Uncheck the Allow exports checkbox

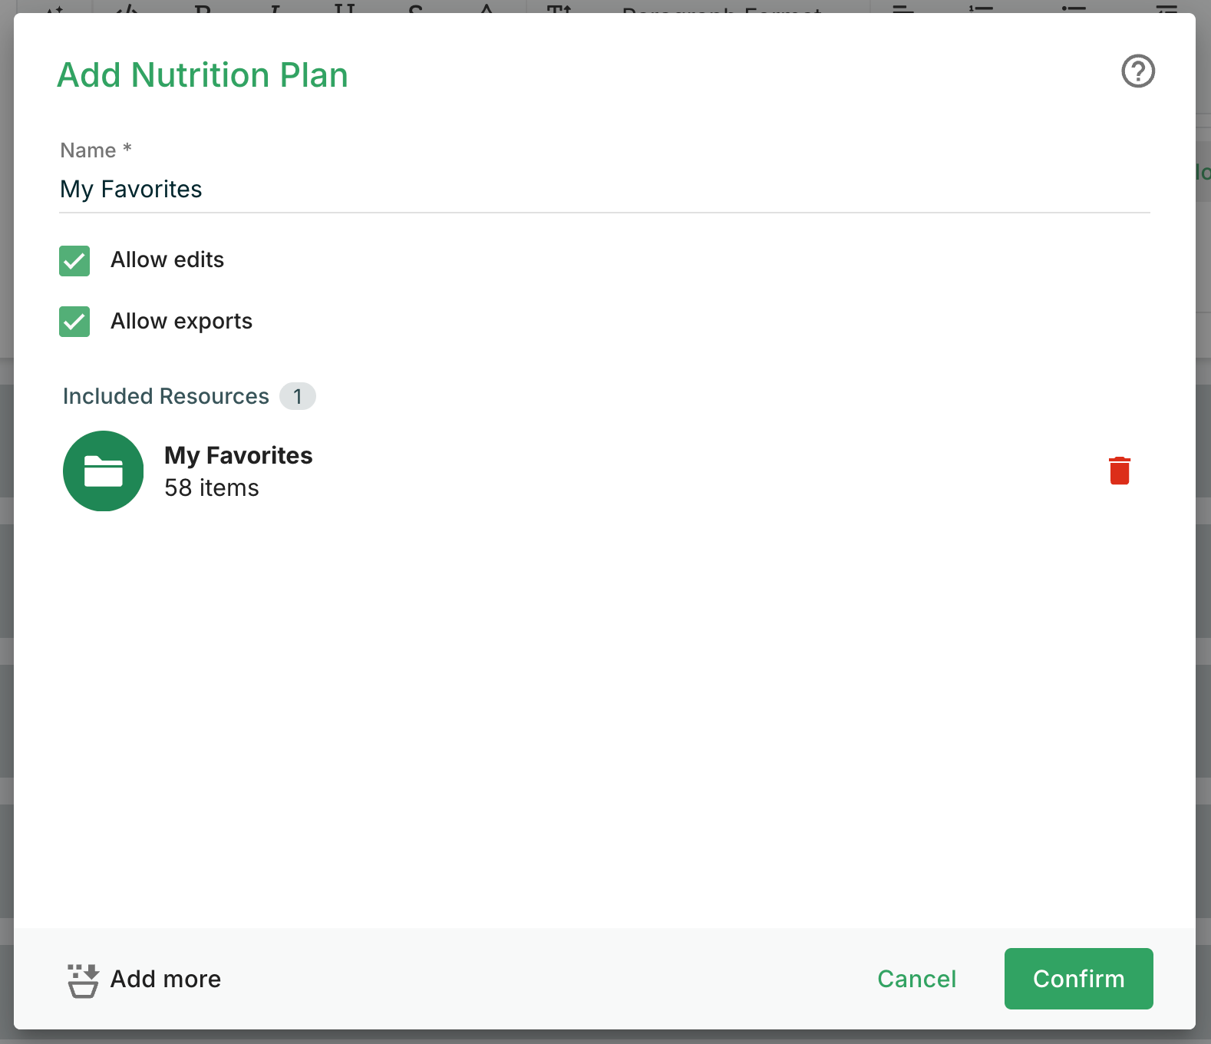point(74,322)
